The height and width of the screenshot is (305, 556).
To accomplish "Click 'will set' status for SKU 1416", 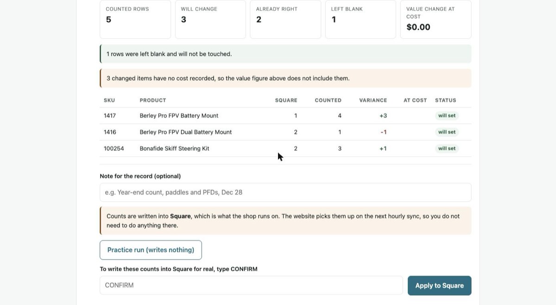I will [x=447, y=132].
